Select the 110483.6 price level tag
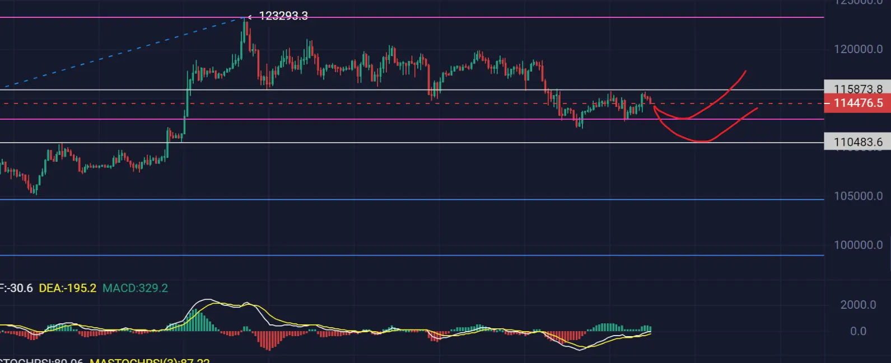 tap(857, 142)
